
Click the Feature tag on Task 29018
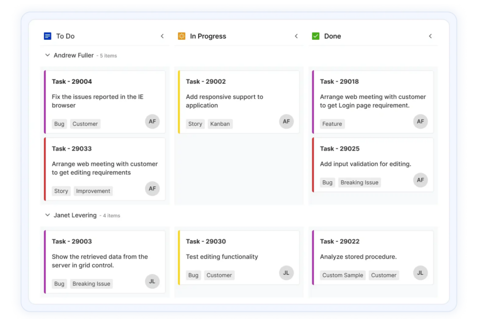coord(332,124)
